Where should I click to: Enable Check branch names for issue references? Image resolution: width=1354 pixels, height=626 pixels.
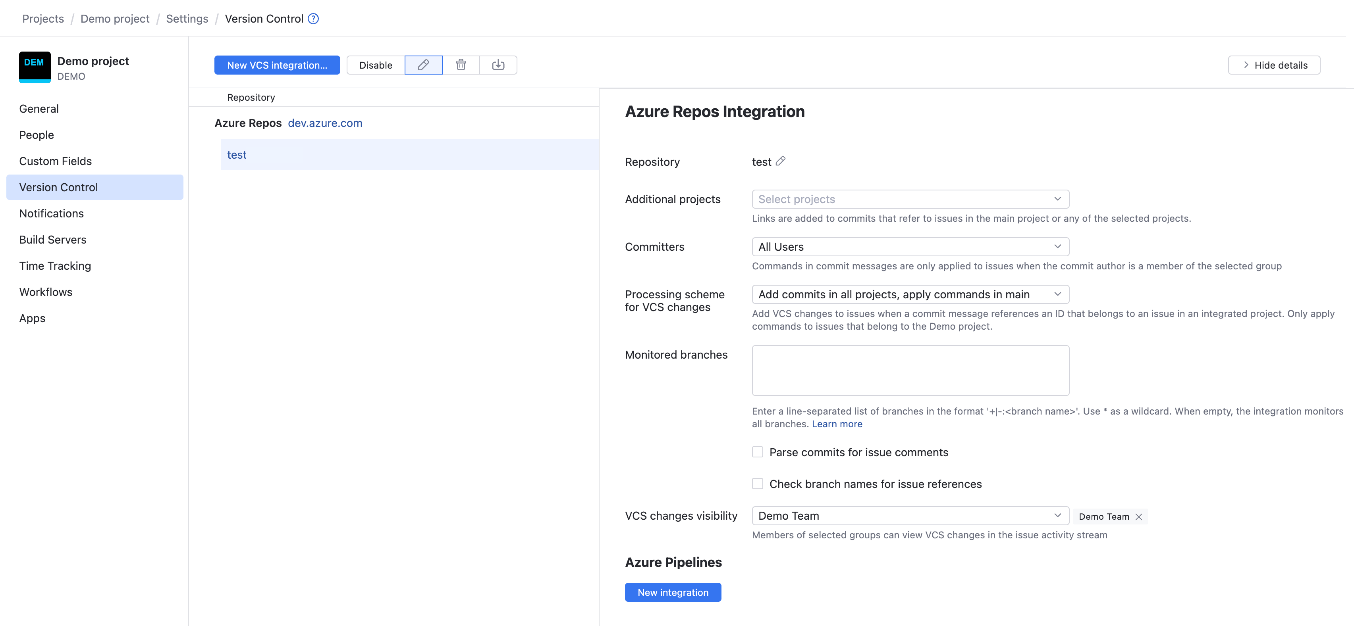coord(758,484)
